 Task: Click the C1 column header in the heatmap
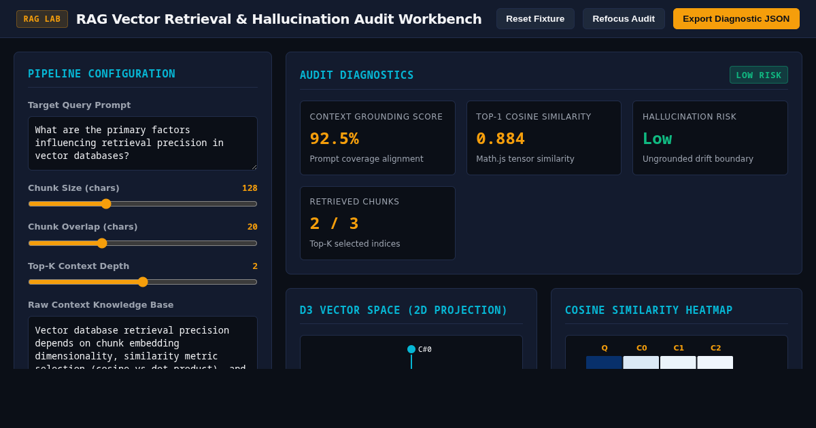tap(679, 348)
